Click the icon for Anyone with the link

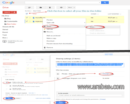click(10, 86)
